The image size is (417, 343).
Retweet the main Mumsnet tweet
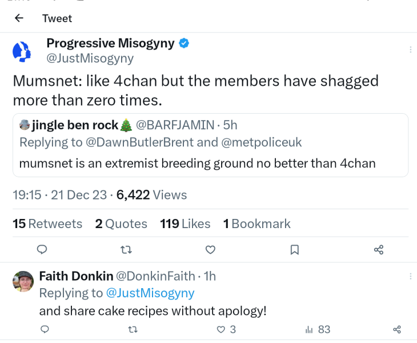[126, 250]
